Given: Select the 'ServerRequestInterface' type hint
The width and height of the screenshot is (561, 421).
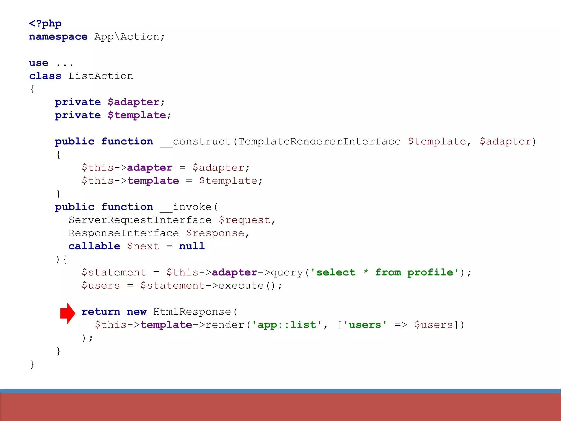Looking at the screenshot, I should (140, 220).
